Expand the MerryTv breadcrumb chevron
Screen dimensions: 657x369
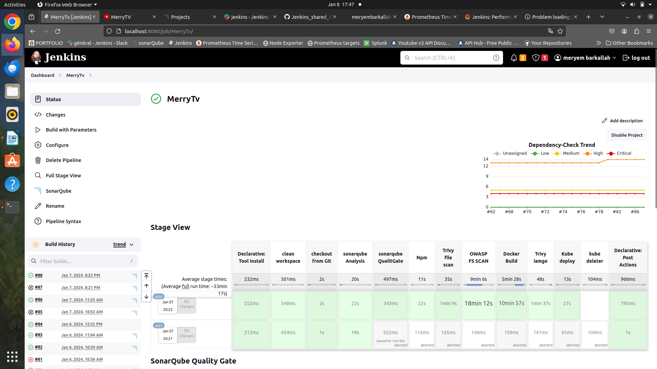point(90,75)
